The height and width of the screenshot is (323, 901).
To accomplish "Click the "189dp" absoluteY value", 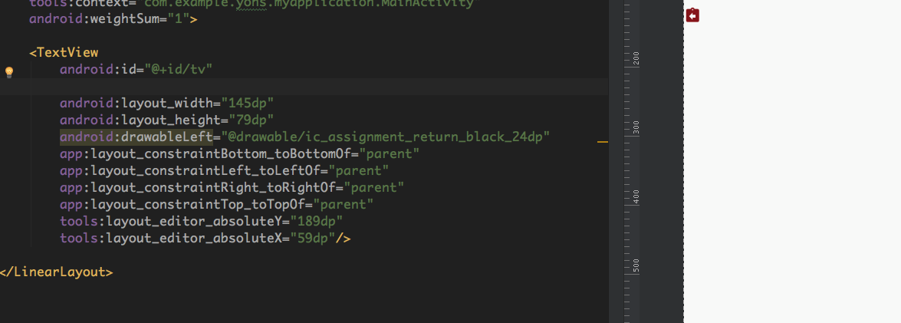I will 316,221.
